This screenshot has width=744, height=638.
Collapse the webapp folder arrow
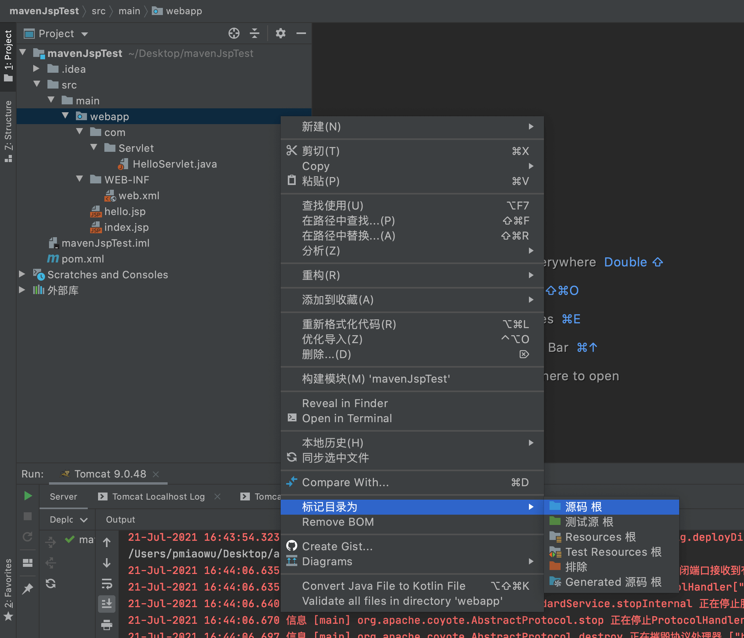[x=66, y=115]
